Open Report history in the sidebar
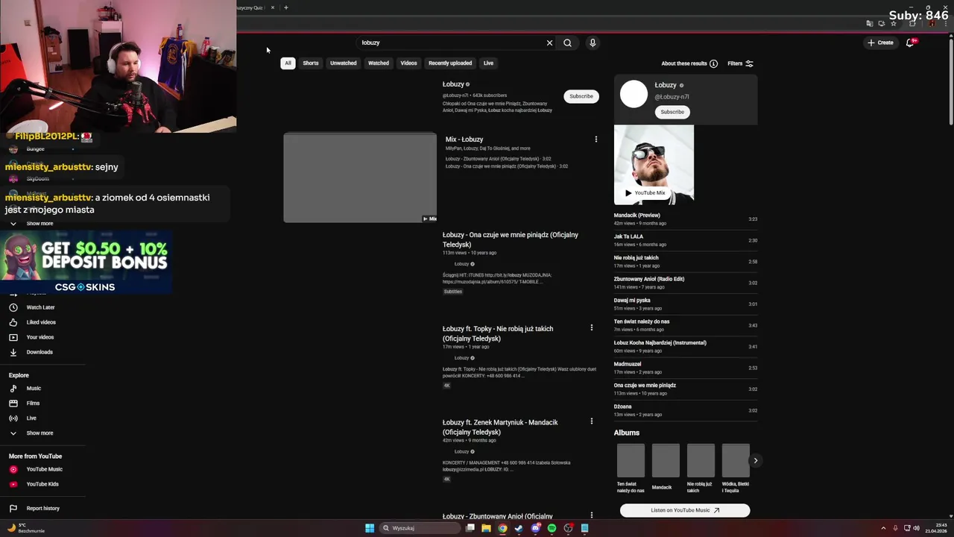Viewport: 954px width, 537px height. pos(43,509)
